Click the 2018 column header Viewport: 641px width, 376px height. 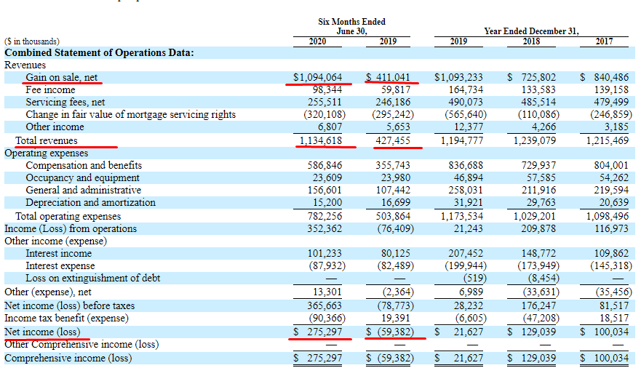pos(531,41)
